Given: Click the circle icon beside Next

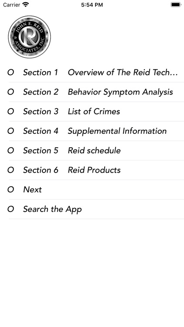Looking at the screenshot, I should click(10, 189).
